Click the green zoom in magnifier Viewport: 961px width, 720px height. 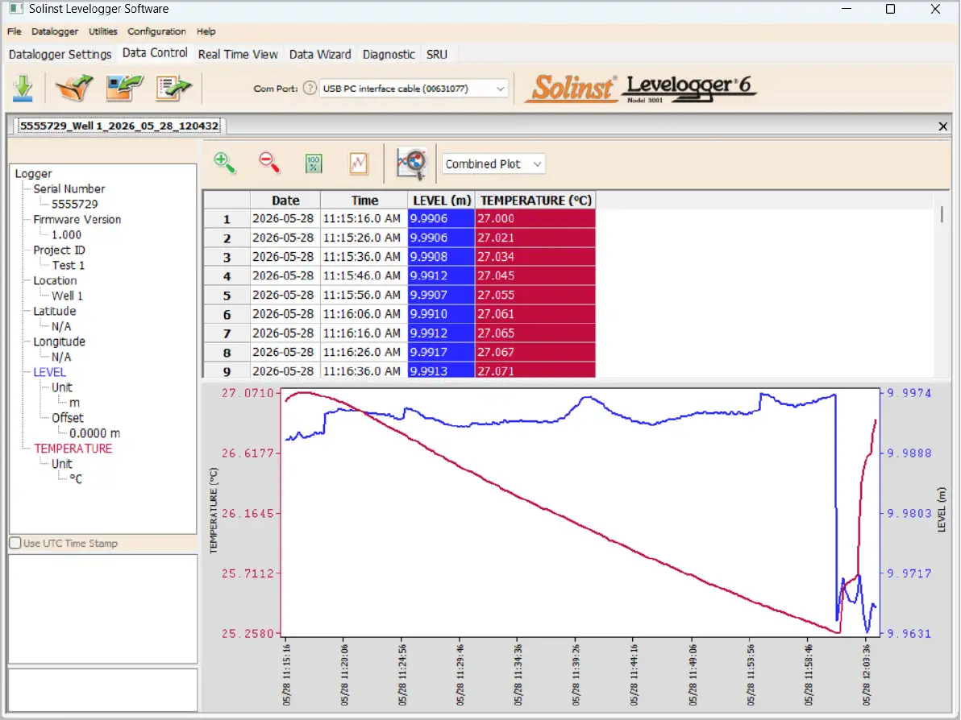224,163
